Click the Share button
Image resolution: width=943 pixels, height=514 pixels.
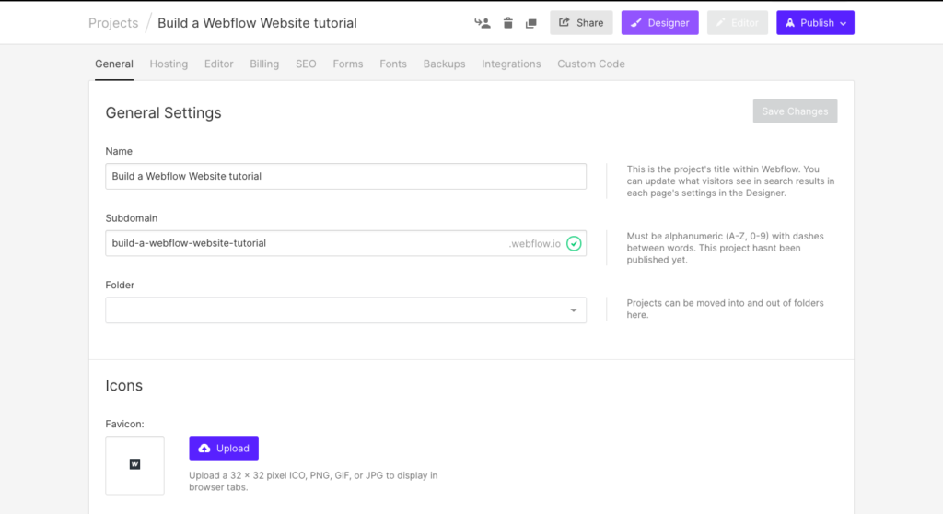(581, 23)
